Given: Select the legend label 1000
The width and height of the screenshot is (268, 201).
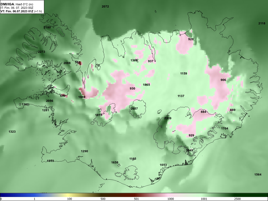Looking at the screenshot, I should (171, 199).
